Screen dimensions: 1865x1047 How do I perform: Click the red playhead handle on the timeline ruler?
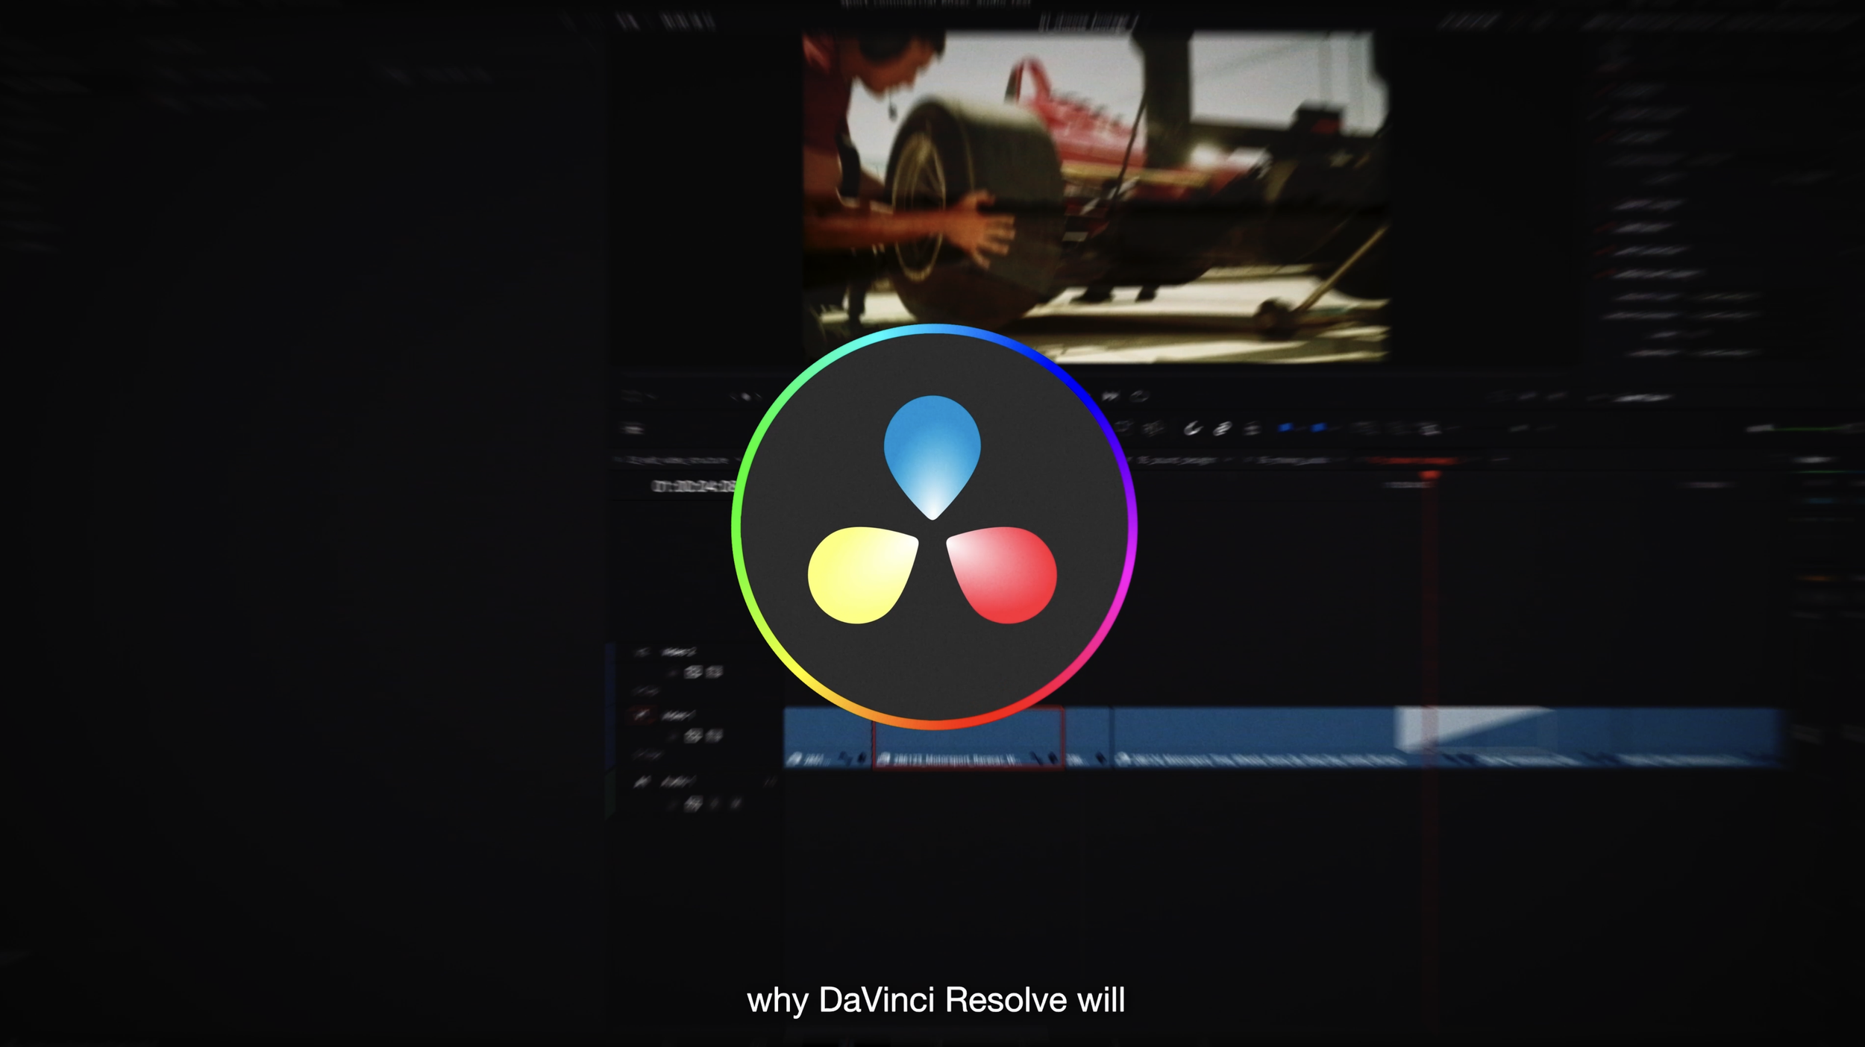1429,475
